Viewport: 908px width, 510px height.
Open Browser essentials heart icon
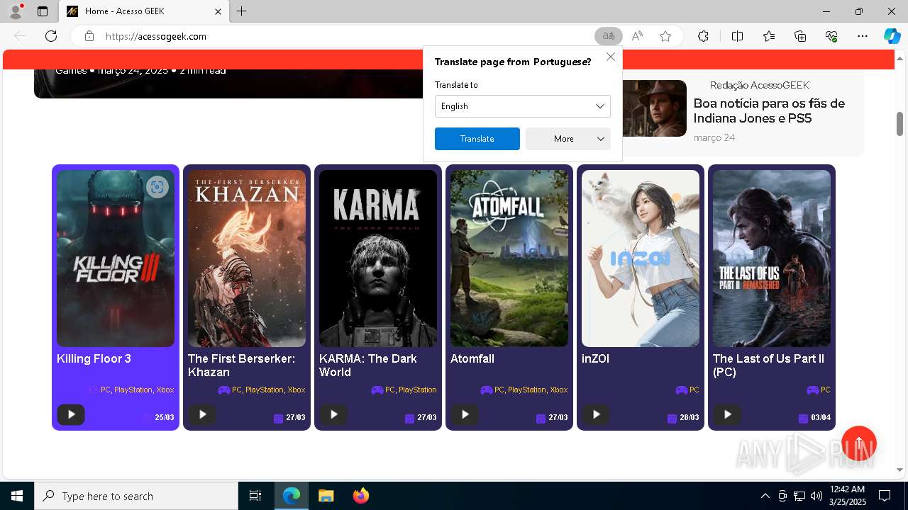coord(832,36)
